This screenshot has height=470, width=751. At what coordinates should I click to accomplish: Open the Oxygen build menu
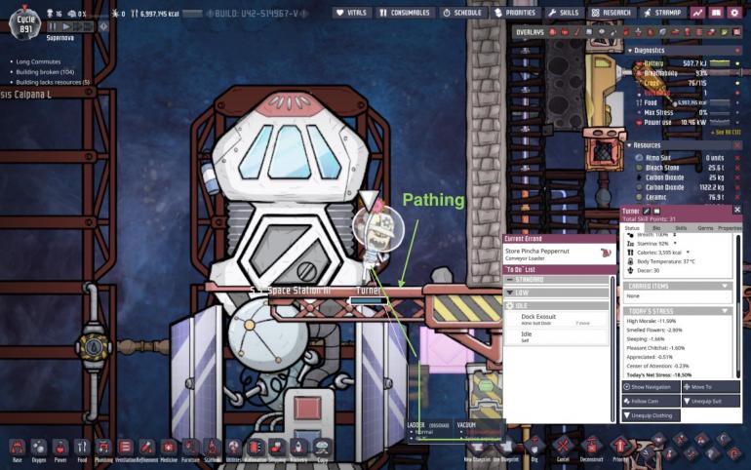tap(39, 450)
